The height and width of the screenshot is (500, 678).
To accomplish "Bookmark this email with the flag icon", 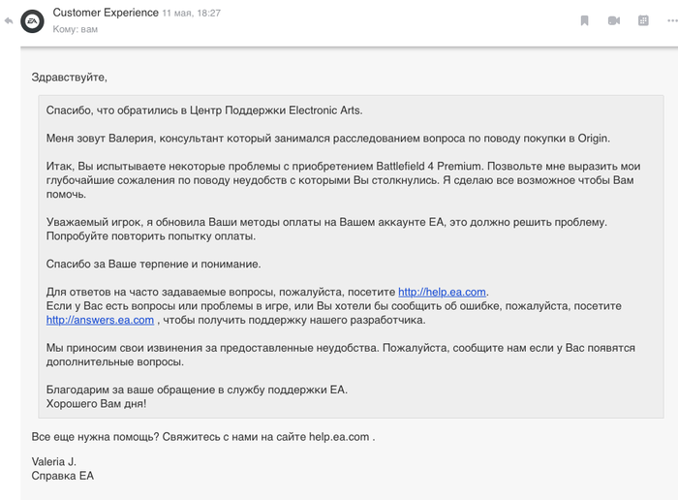I will (584, 20).
